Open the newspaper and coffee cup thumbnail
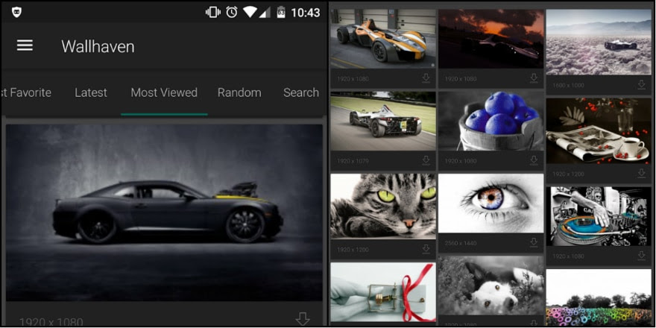Viewport: 656px width, 328px height. pos(599,131)
